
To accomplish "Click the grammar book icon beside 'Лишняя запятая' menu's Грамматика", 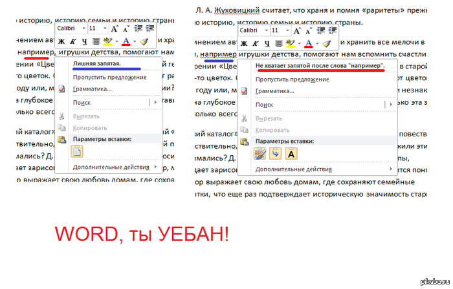I will click(61, 89).
